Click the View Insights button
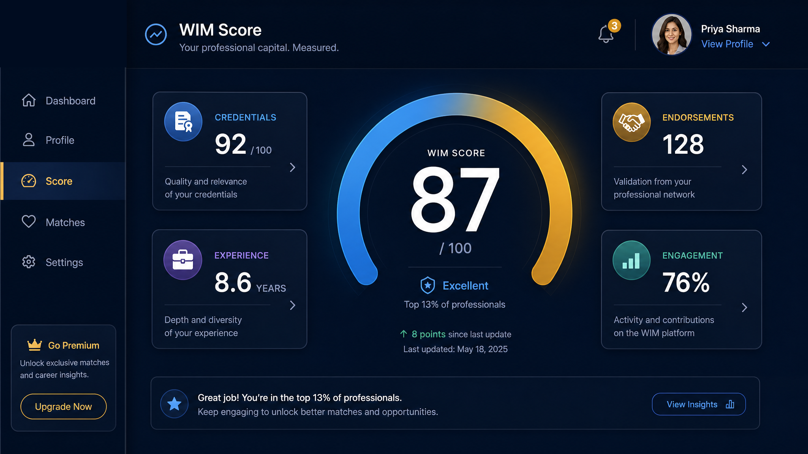 tap(699, 404)
